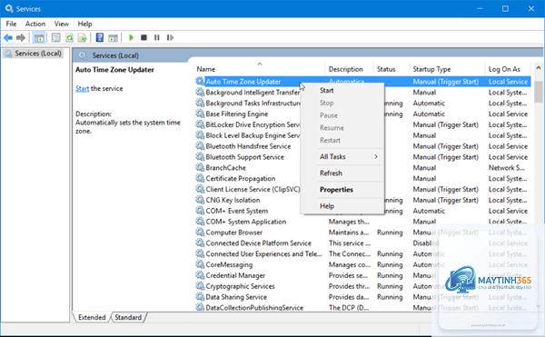This screenshot has height=337, width=545.
Task: Click gear icon beside Certificate Propagation
Action: [x=200, y=178]
